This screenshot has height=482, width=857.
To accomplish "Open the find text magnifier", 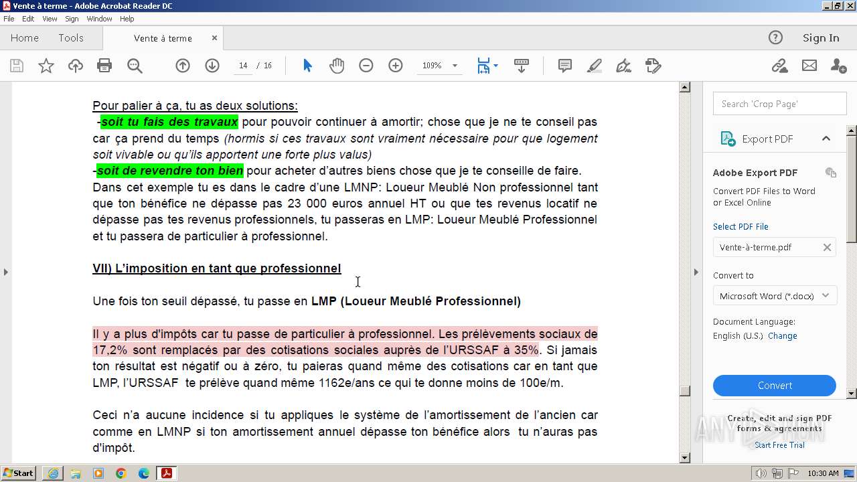I will click(135, 66).
